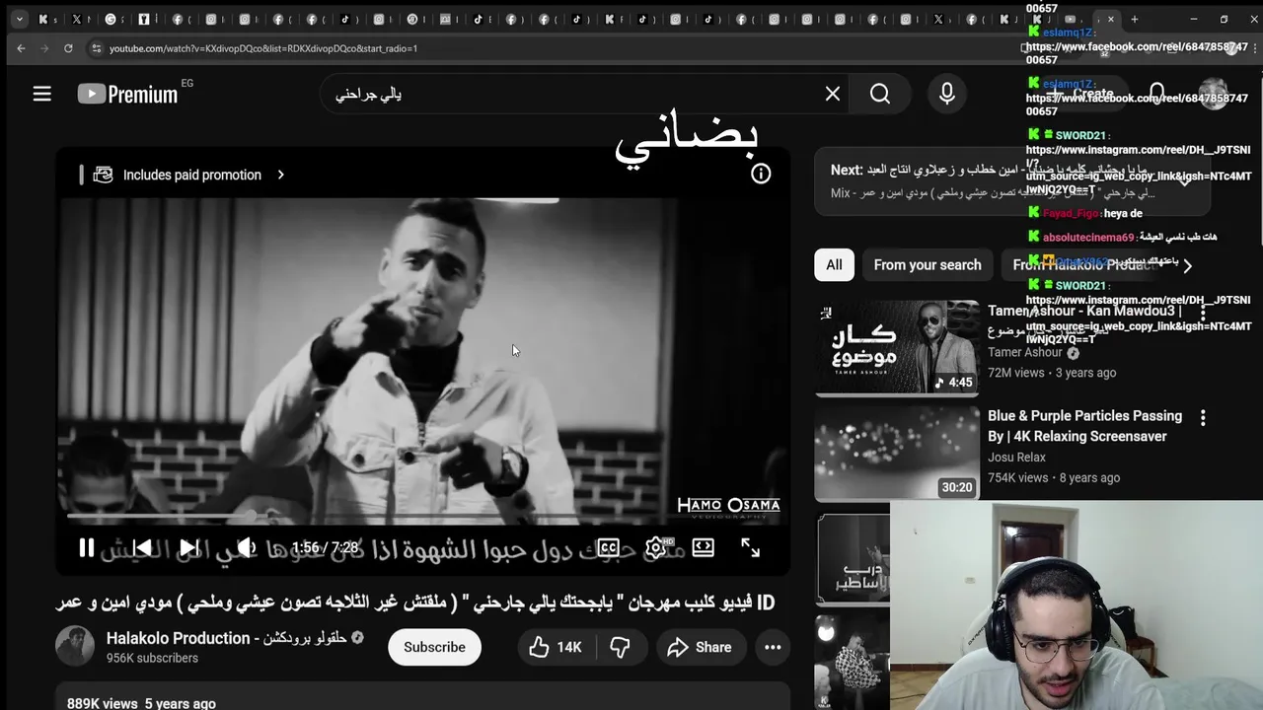Show video info card icon

[x=761, y=174]
